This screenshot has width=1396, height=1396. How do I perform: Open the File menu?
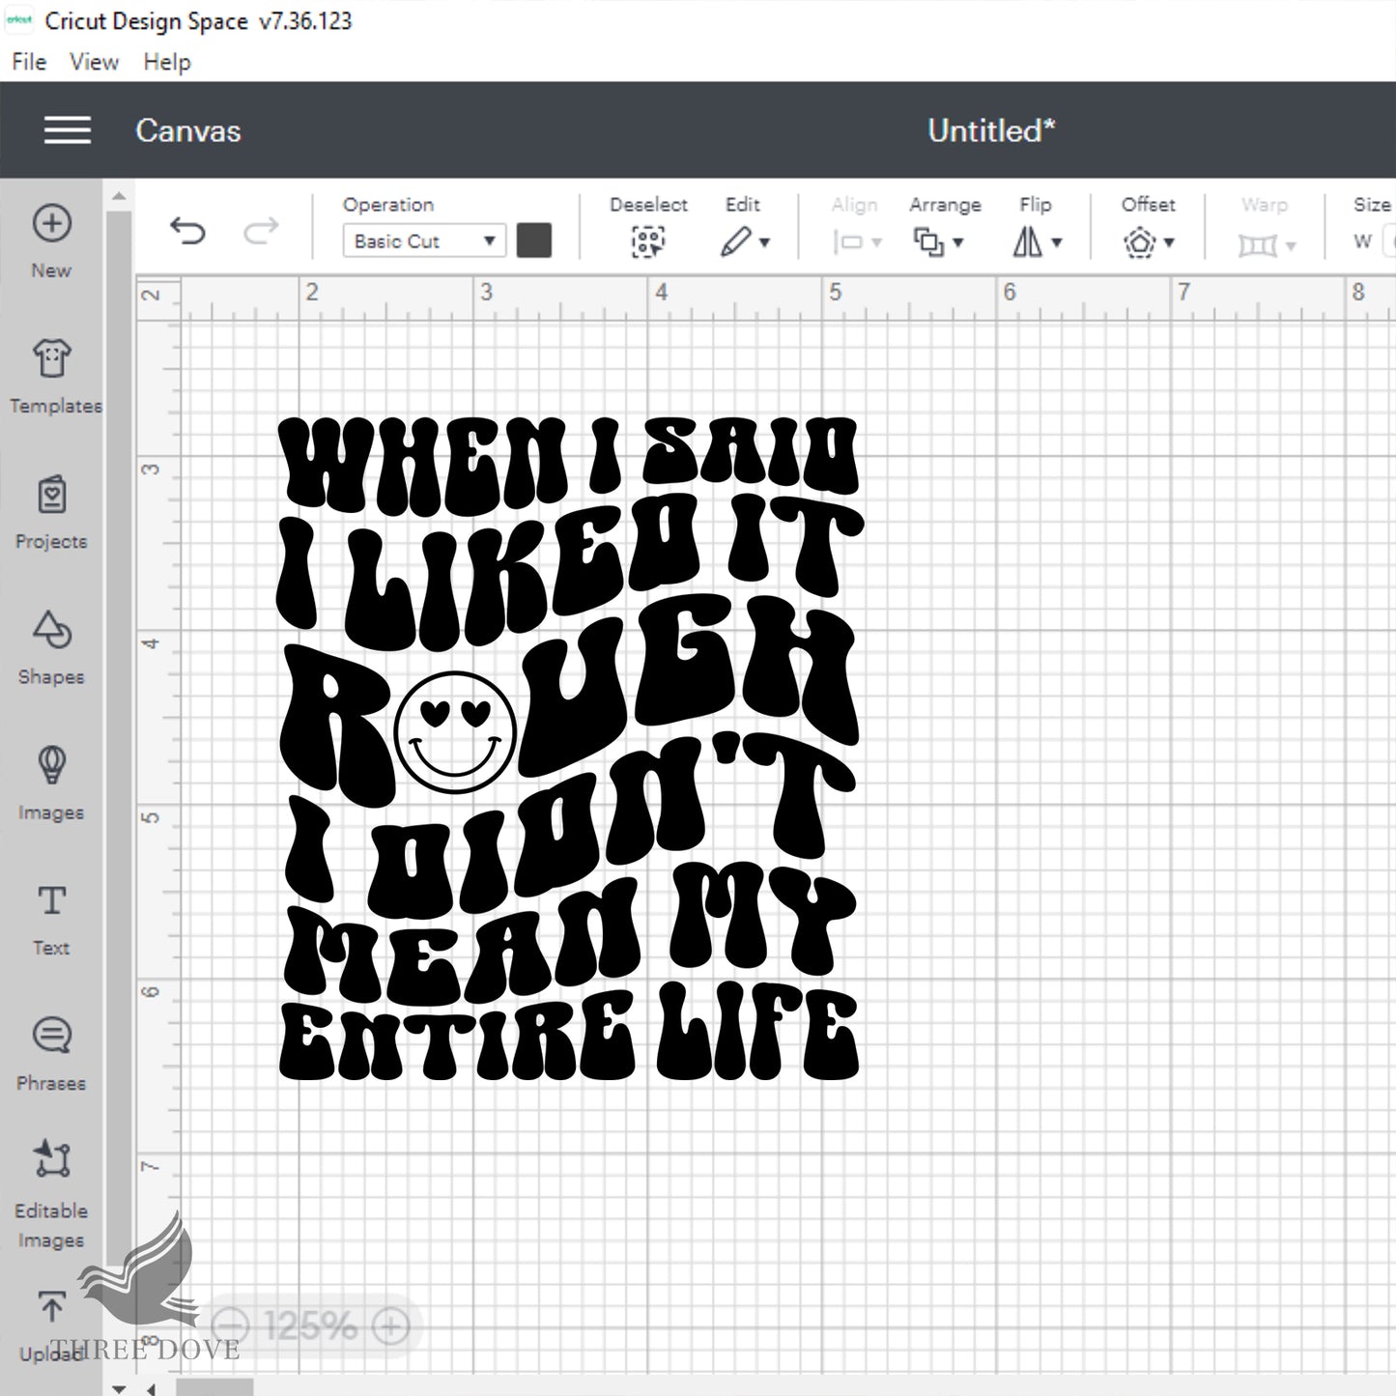click(x=29, y=62)
